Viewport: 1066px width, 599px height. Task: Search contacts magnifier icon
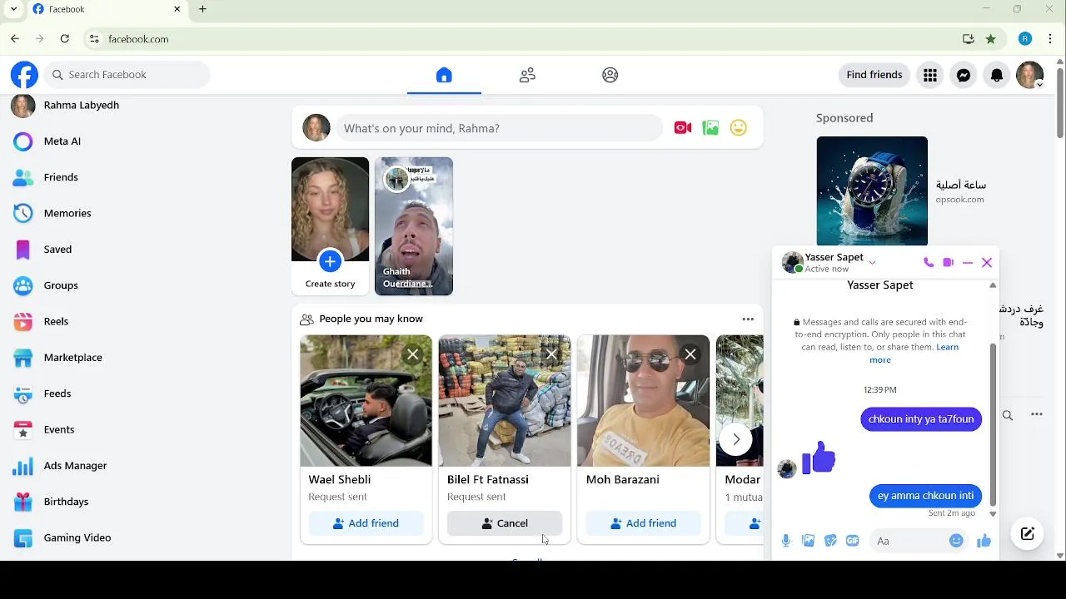point(1008,415)
